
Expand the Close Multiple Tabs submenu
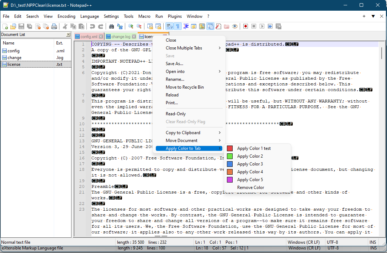(185, 48)
